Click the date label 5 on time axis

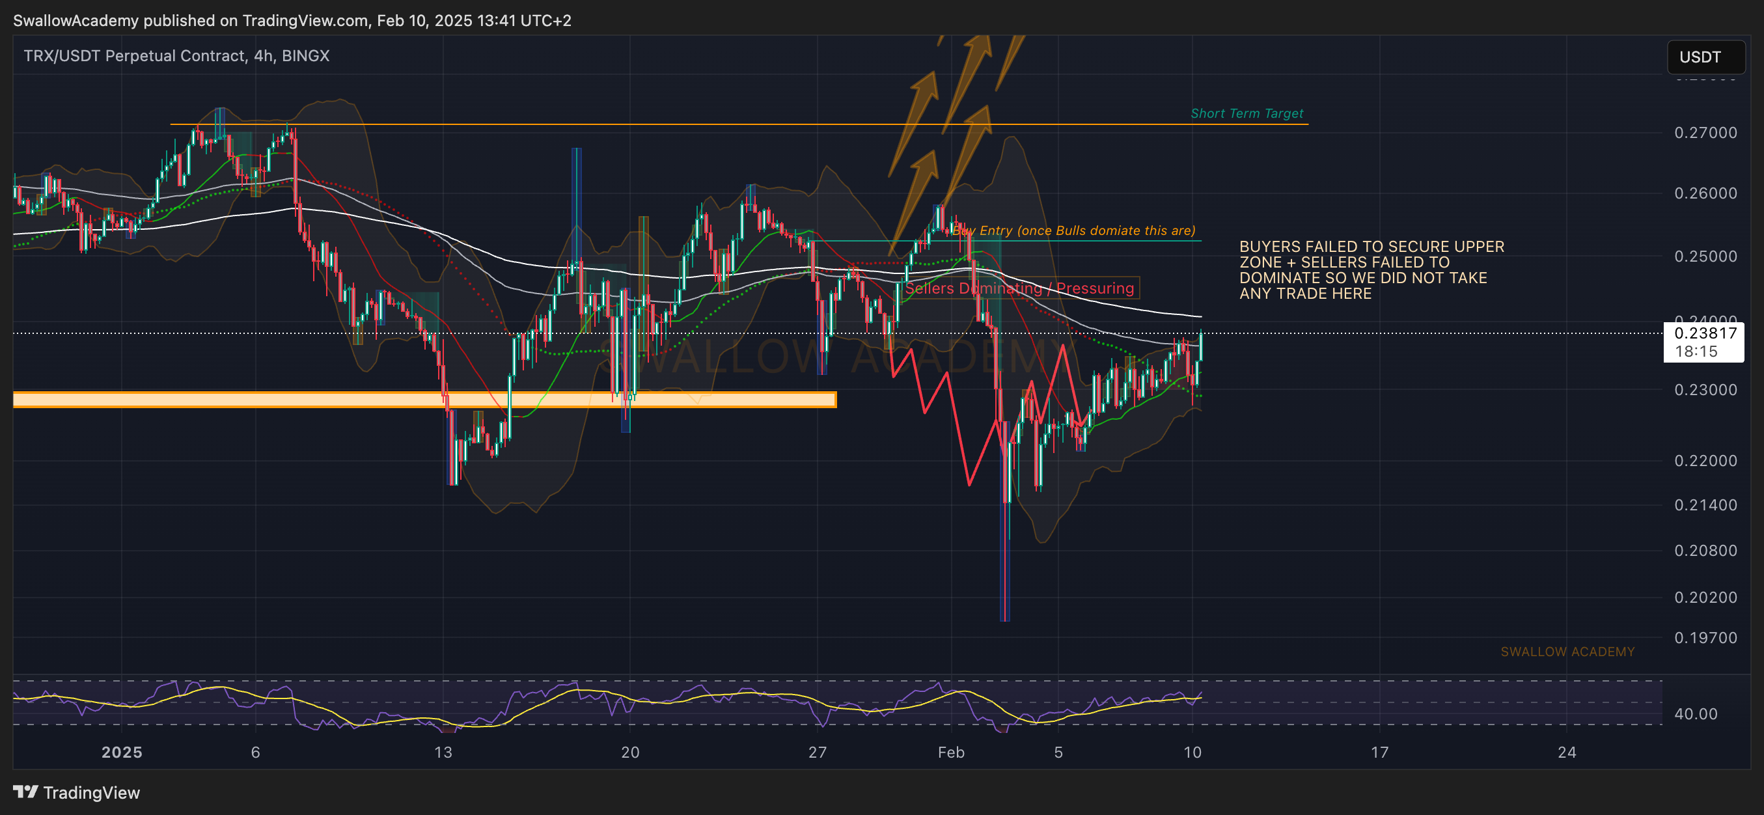[x=1058, y=753]
